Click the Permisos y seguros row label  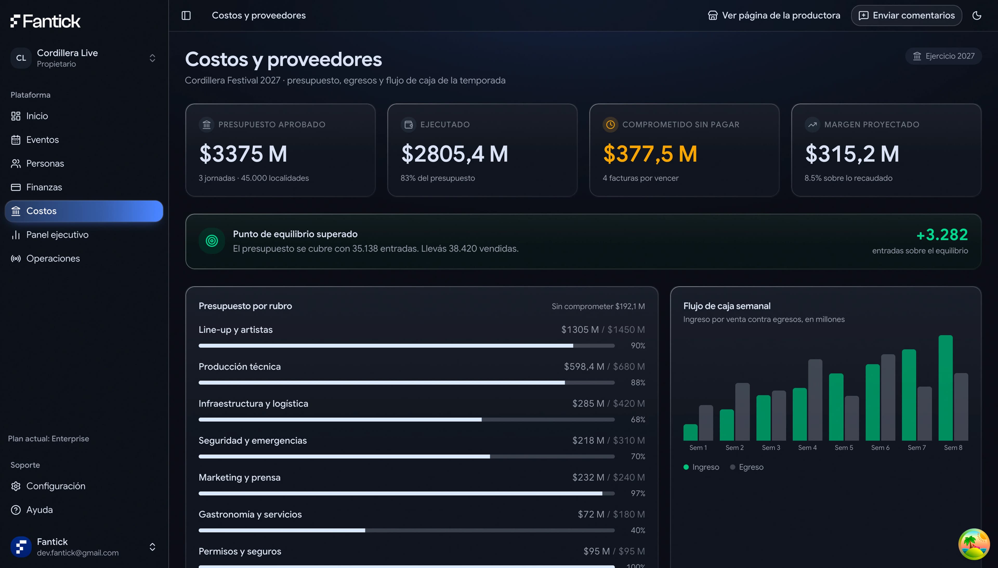pos(240,552)
